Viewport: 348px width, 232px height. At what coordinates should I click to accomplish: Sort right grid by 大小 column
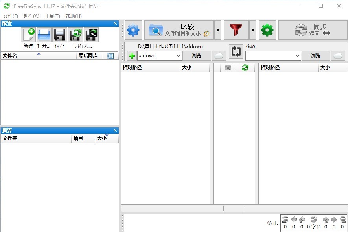pos(333,68)
